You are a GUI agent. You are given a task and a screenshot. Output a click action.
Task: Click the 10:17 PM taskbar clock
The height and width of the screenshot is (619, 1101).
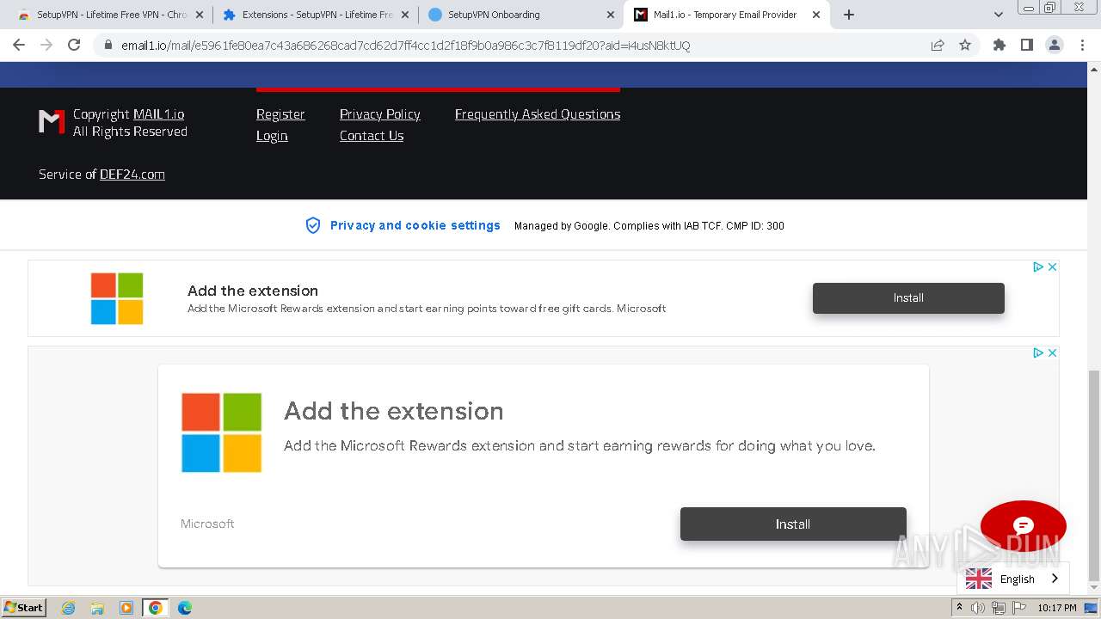pyautogui.click(x=1057, y=608)
